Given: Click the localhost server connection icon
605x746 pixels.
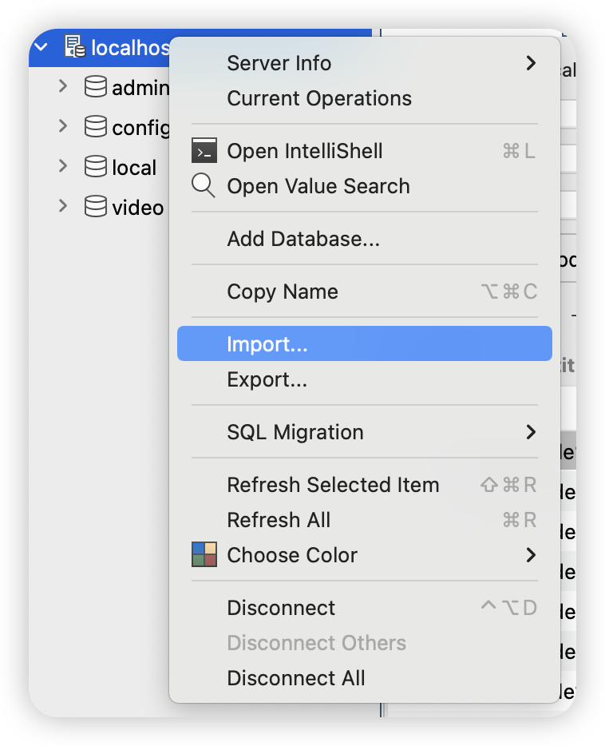Looking at the screenshot, I should point(75,47).
